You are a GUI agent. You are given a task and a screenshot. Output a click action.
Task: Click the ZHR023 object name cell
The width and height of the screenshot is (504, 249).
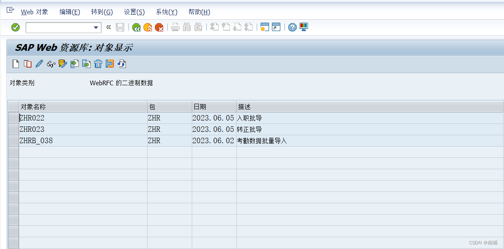click(x=83, y=129)
